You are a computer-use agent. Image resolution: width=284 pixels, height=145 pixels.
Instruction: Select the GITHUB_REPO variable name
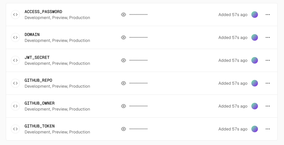click(x=38, y=80)
